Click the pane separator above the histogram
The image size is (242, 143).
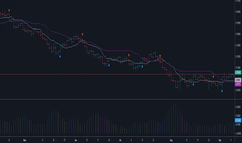click(x=117, y=99)
